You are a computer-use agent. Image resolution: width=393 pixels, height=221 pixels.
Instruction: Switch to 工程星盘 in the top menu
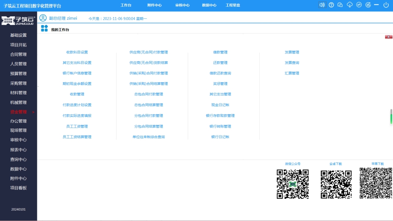233,5
